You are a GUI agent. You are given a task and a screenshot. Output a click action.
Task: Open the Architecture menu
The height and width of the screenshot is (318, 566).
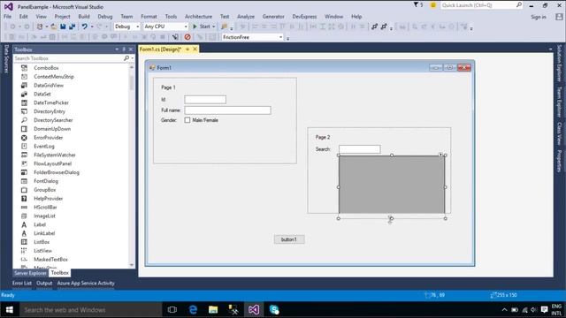[x=198, y=17]
